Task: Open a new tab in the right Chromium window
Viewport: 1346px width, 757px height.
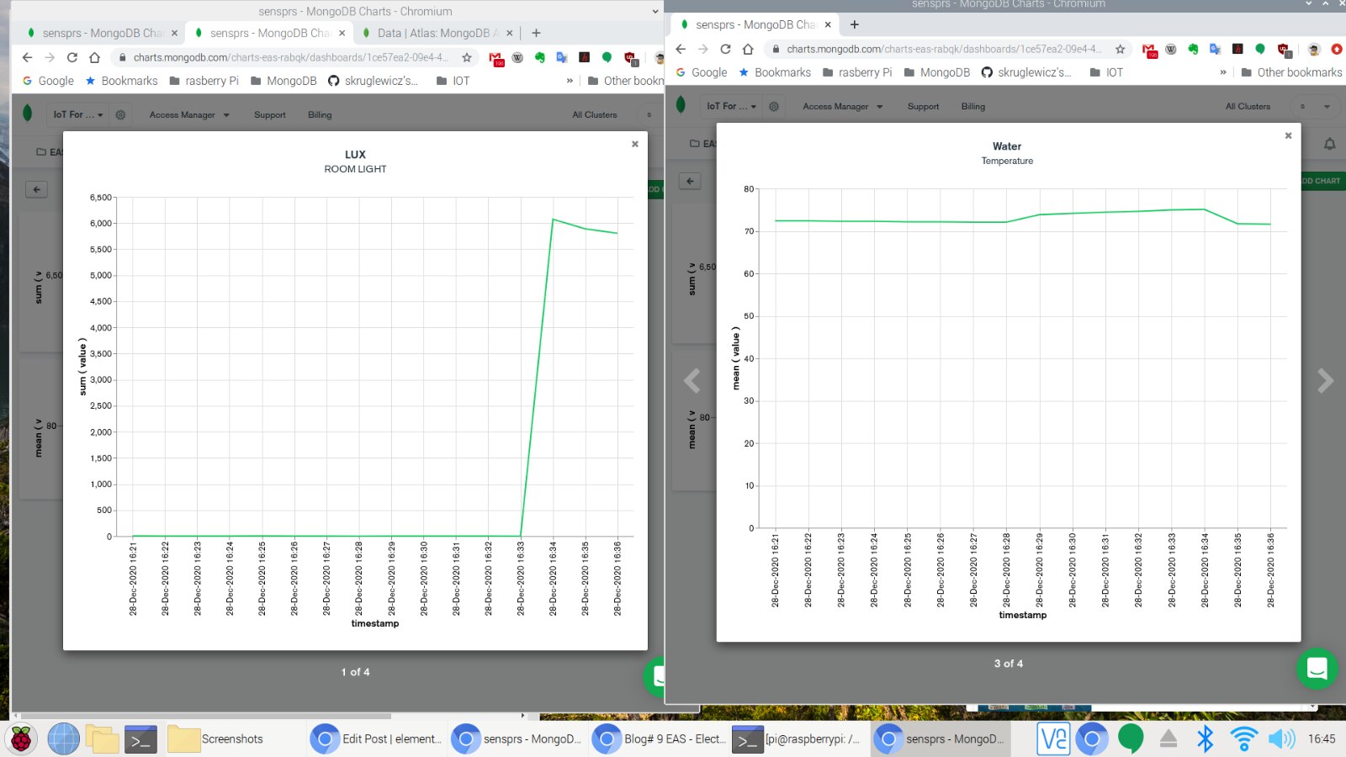Action: point(854,24)
